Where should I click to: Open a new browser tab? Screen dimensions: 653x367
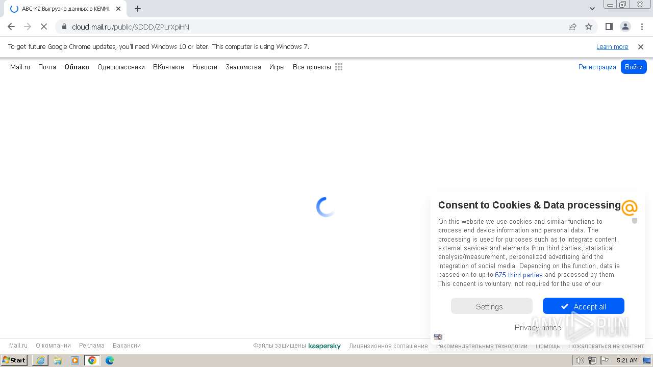point(138,9)
